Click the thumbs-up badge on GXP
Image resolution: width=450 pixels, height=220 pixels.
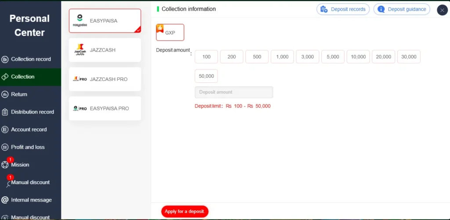click(160, 29)
